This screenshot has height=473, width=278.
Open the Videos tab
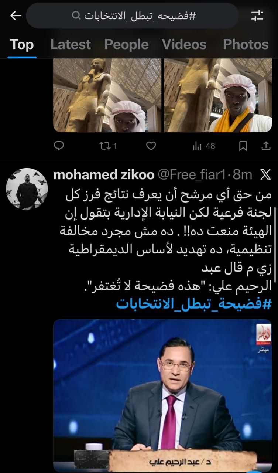184,44
